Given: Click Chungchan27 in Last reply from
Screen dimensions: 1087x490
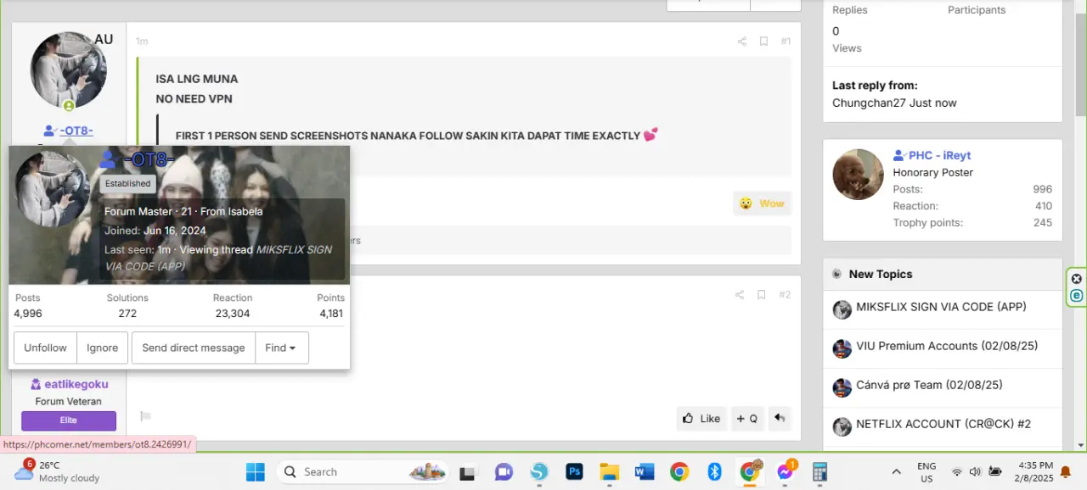Looking at the screenshot, I should point(870,103).
